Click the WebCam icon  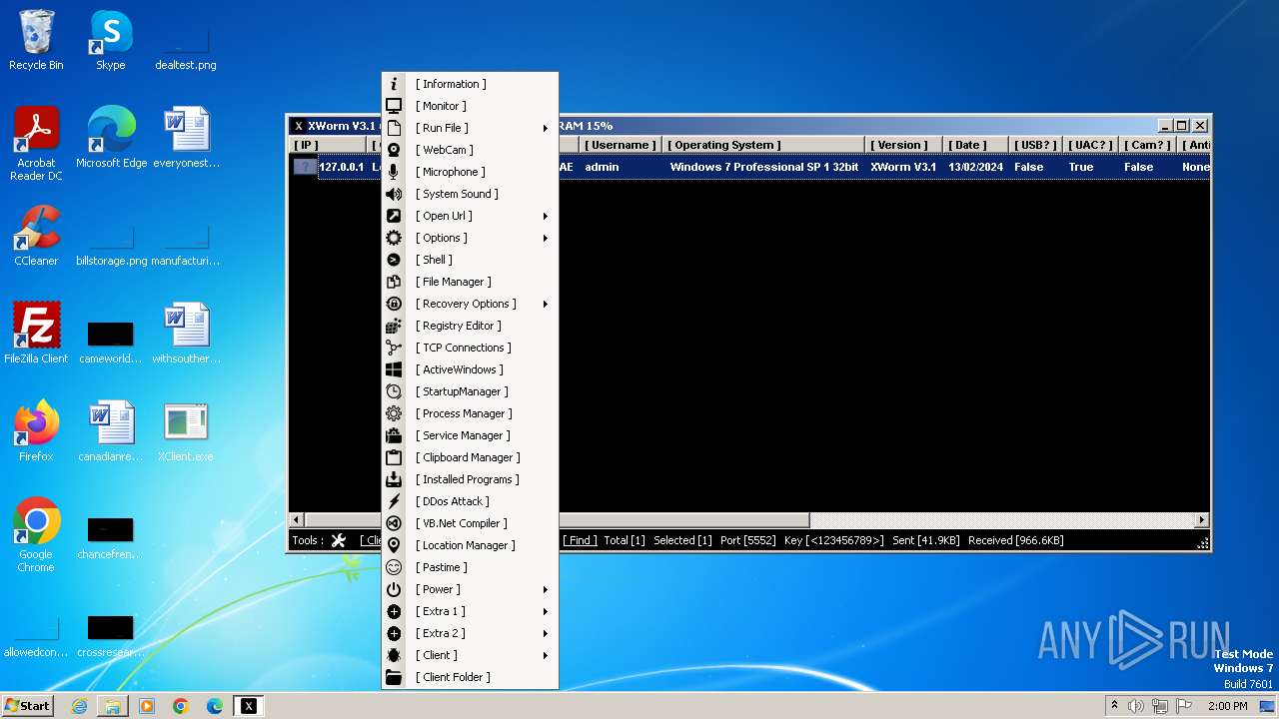click(394, 150)
